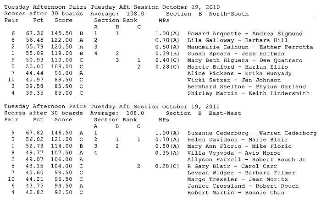The height and width of the screenshot is (200, 321).
Task: Select Janice Crossland - Robert Rouch entry
Action: (x=243, y=186)
